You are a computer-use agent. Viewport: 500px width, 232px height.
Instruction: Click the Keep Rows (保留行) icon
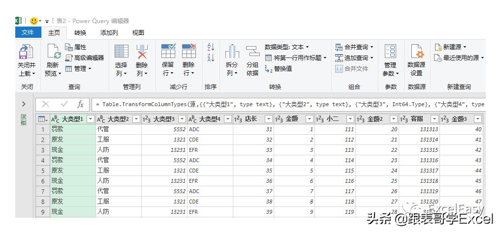click(168, 51)
